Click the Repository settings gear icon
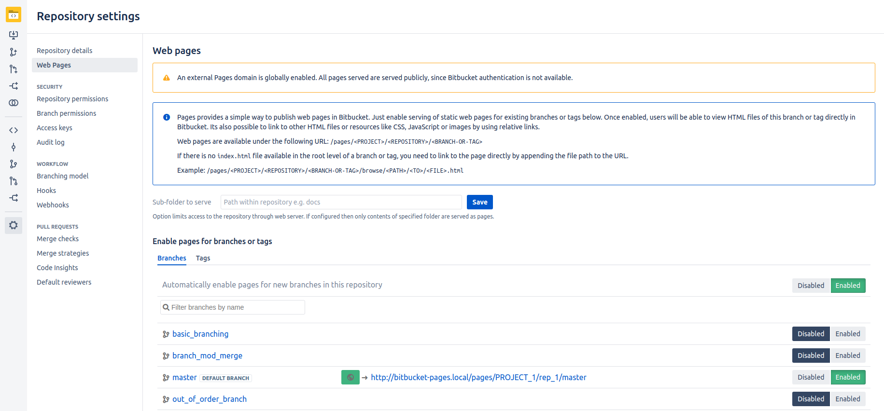This screenshot has width=884, height=411. (x=14, y=225)
